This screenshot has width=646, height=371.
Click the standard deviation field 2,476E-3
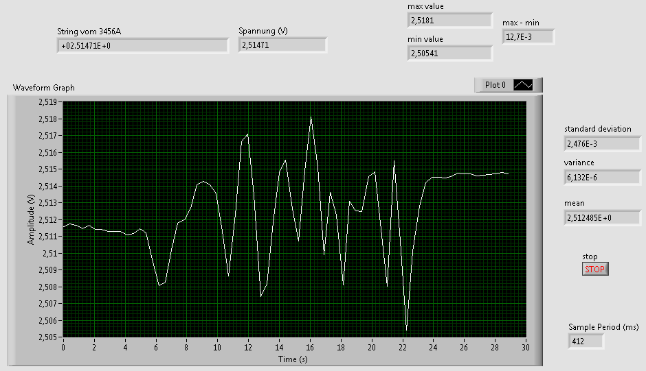tap(602, 143)
